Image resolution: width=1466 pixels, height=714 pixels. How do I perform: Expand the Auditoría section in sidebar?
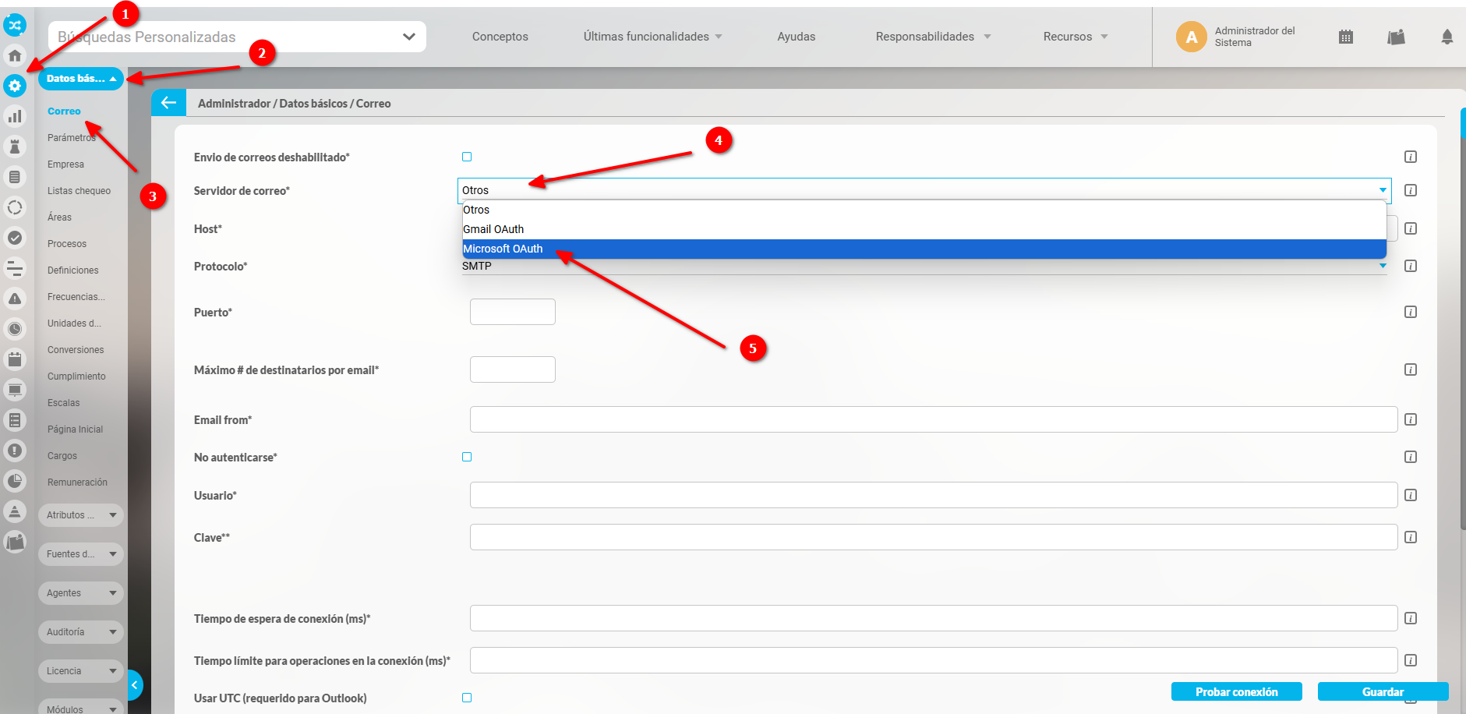pos(80,632)
